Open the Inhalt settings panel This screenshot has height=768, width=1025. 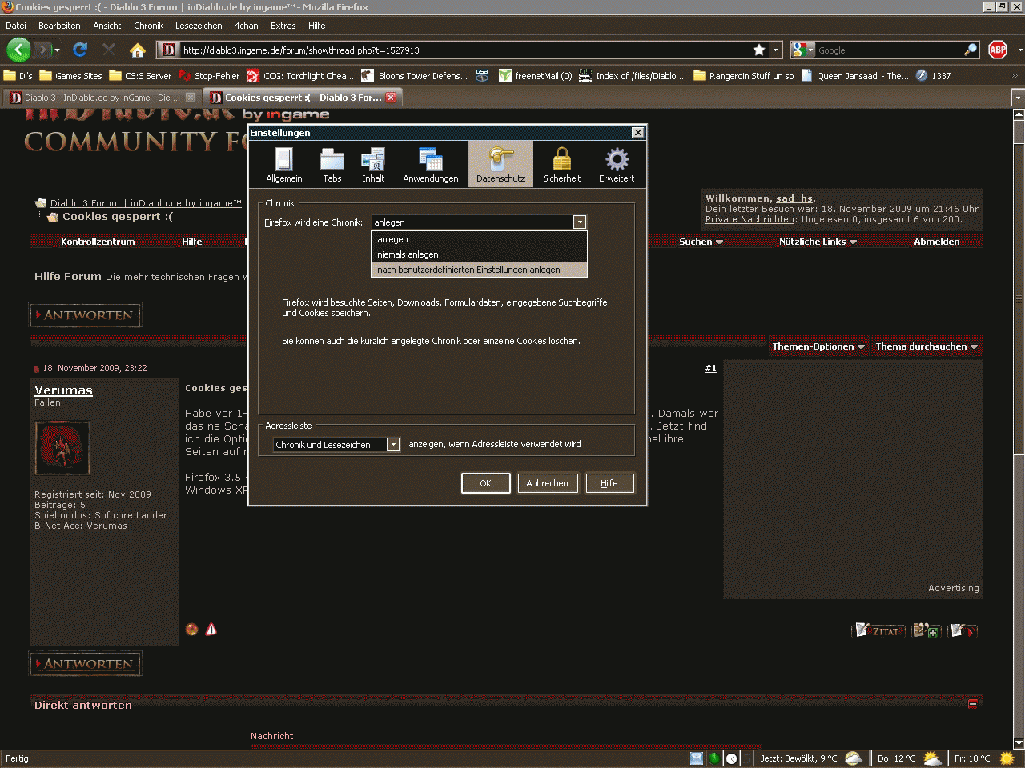pos(373,165)
